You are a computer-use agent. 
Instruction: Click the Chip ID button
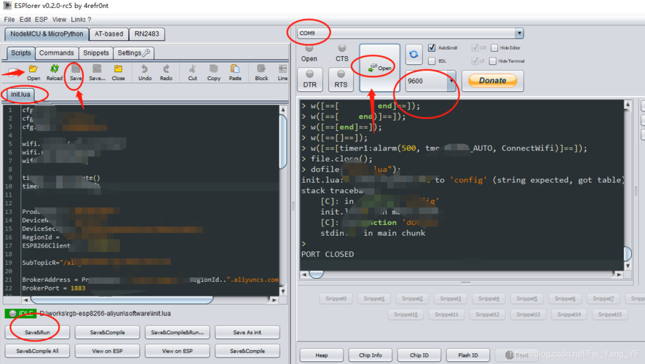[419, 355]
